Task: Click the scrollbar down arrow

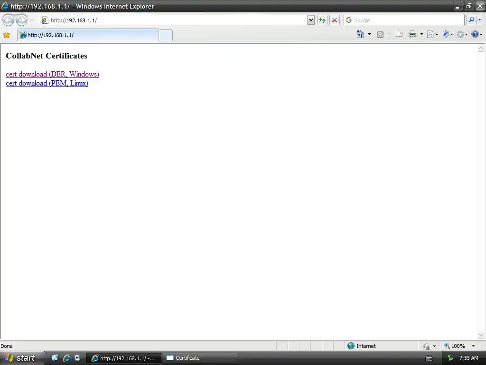Action: pyautogui.click(x=481, y=335)
